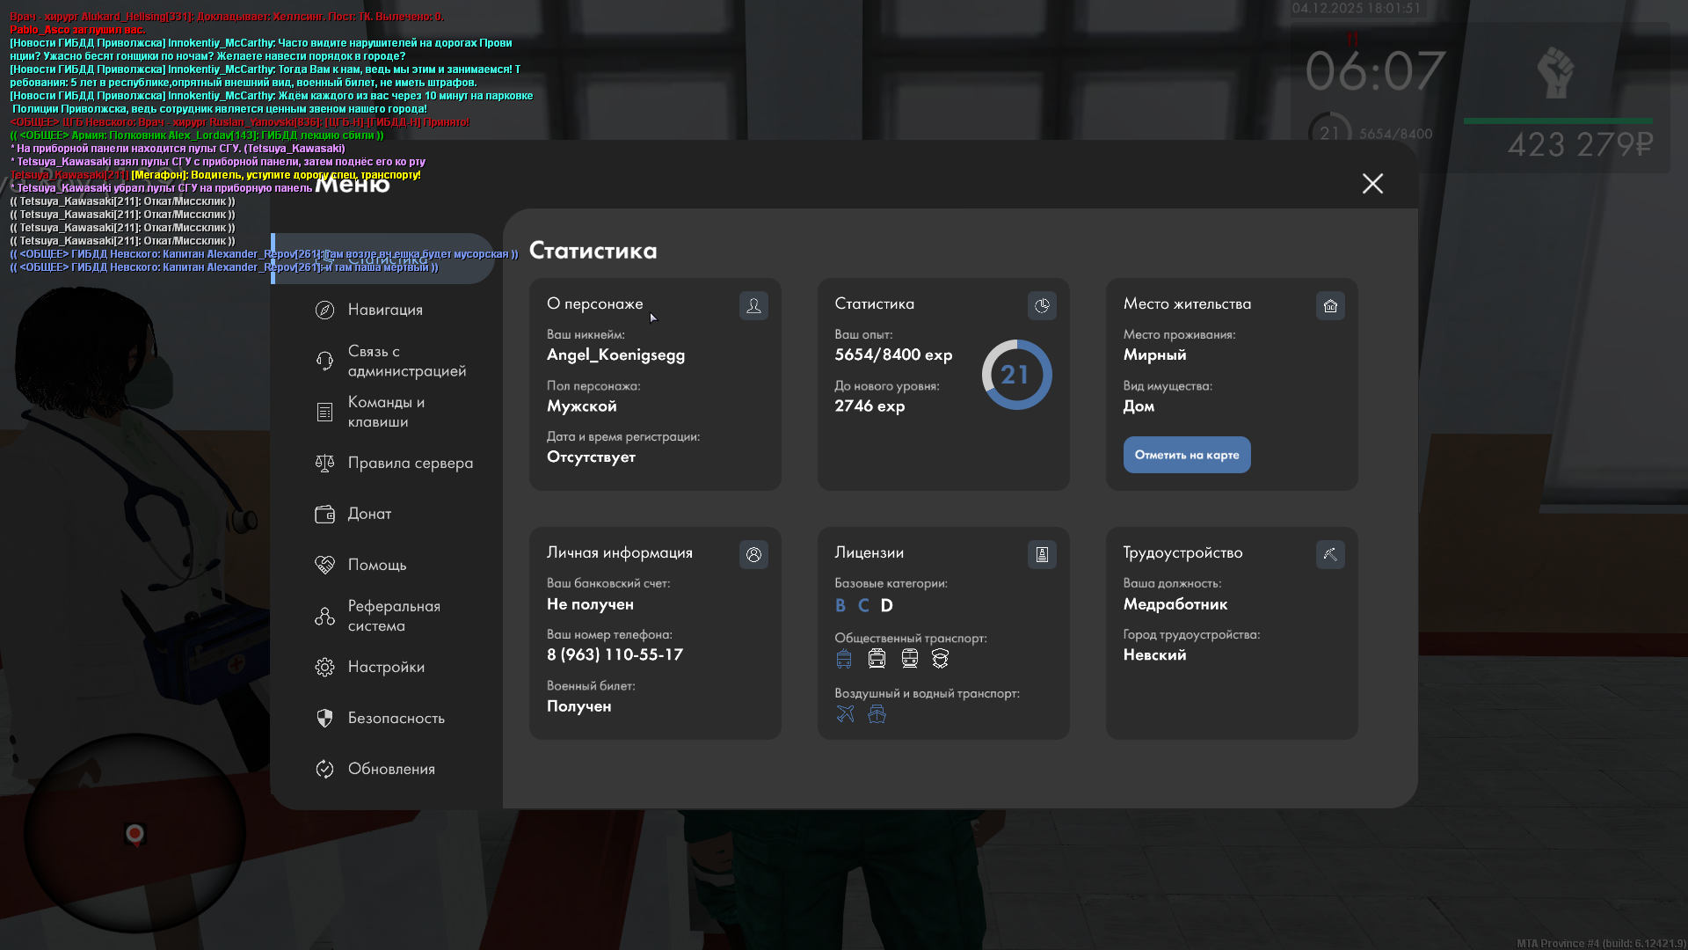Go to Команды и клавиши section
This screenshot has height=950, width=1688.
tap(385, 413)
